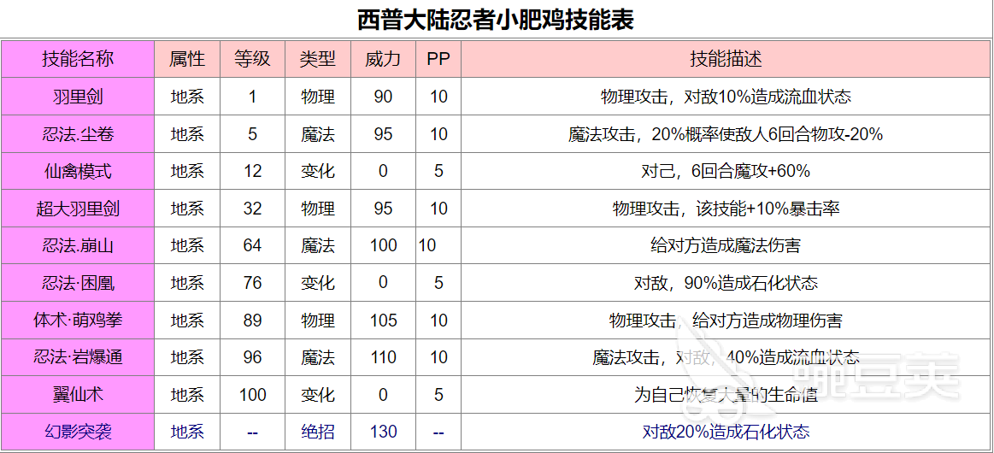This screenshot has width=994, height=453.
Task: Click the description 对敌，90%造成石化状态
Action: [726, 283]
